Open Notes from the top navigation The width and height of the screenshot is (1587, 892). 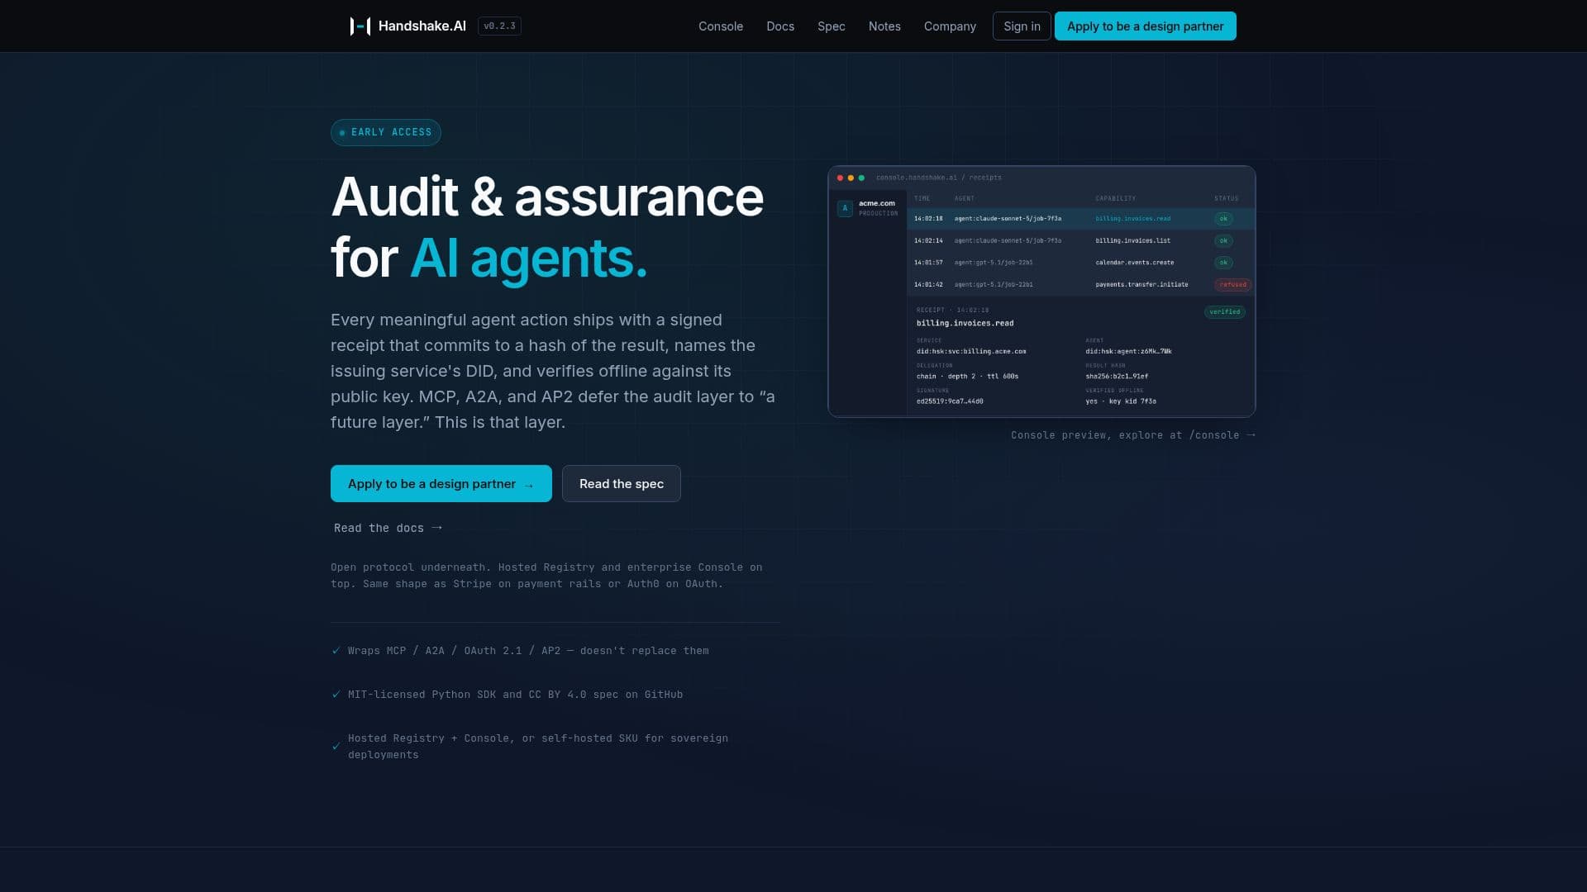click(884, 26)
